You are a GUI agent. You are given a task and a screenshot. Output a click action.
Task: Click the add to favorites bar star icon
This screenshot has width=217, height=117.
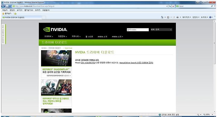(x=15, y=14)
